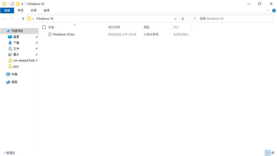This screenshot has width=277, height=156.
Task: Click the address bar path chevron
Action: [x=33, y=19]
